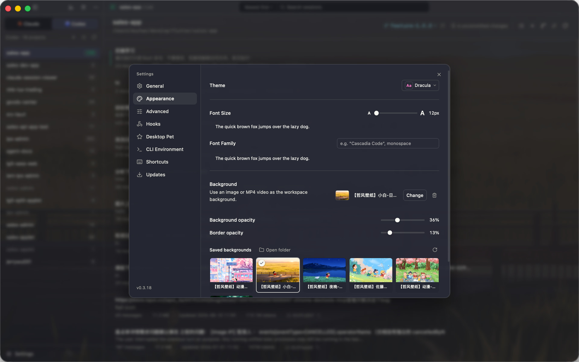Adjust the Font Size slider
579x362 pixels.
[x=396, y=113]
